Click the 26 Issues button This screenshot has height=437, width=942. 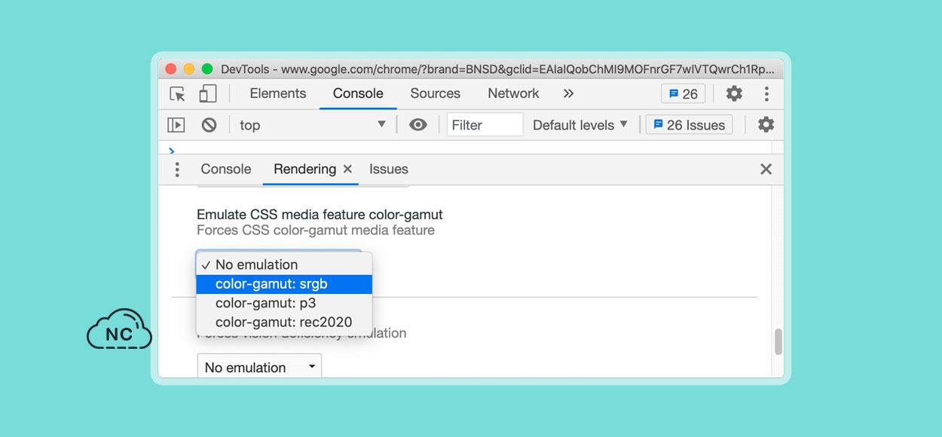(690, 125)
